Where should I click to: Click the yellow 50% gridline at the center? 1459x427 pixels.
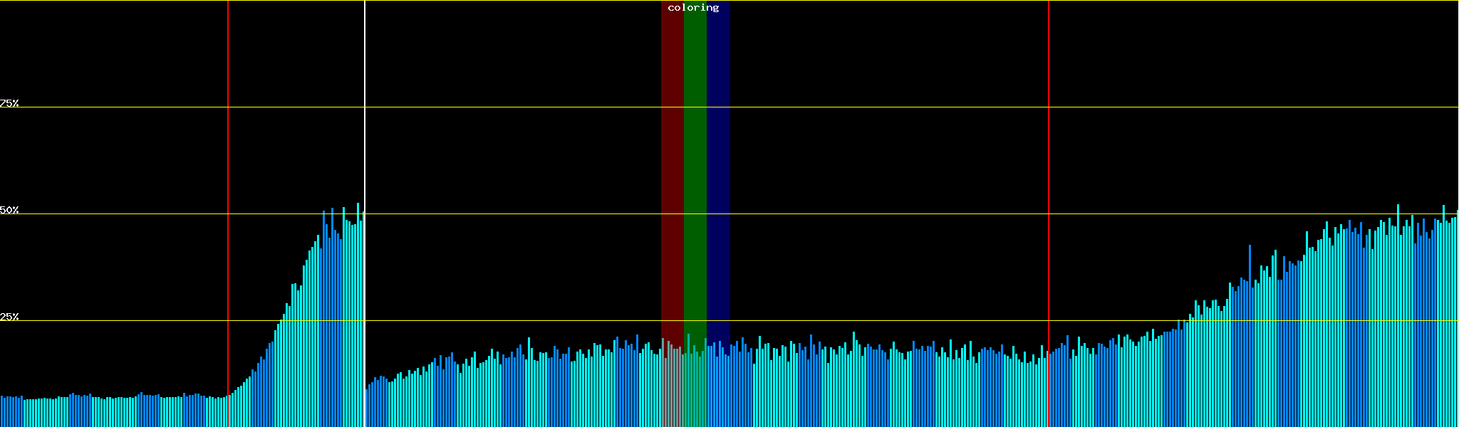point(729,214)
